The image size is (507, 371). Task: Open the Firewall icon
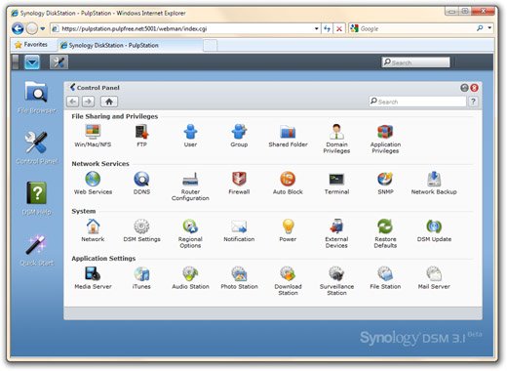tap(239, 183)
